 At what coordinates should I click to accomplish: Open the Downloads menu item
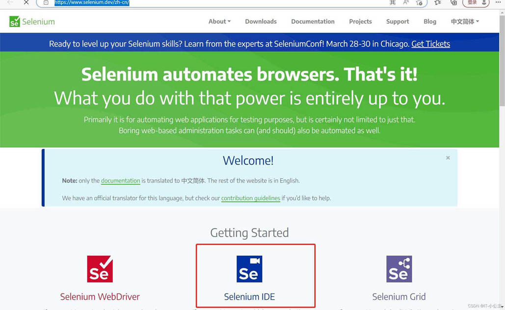tap(261, 22)
